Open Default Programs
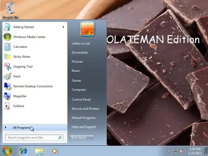This screenshot has width=208, height=156. (84, 118)
